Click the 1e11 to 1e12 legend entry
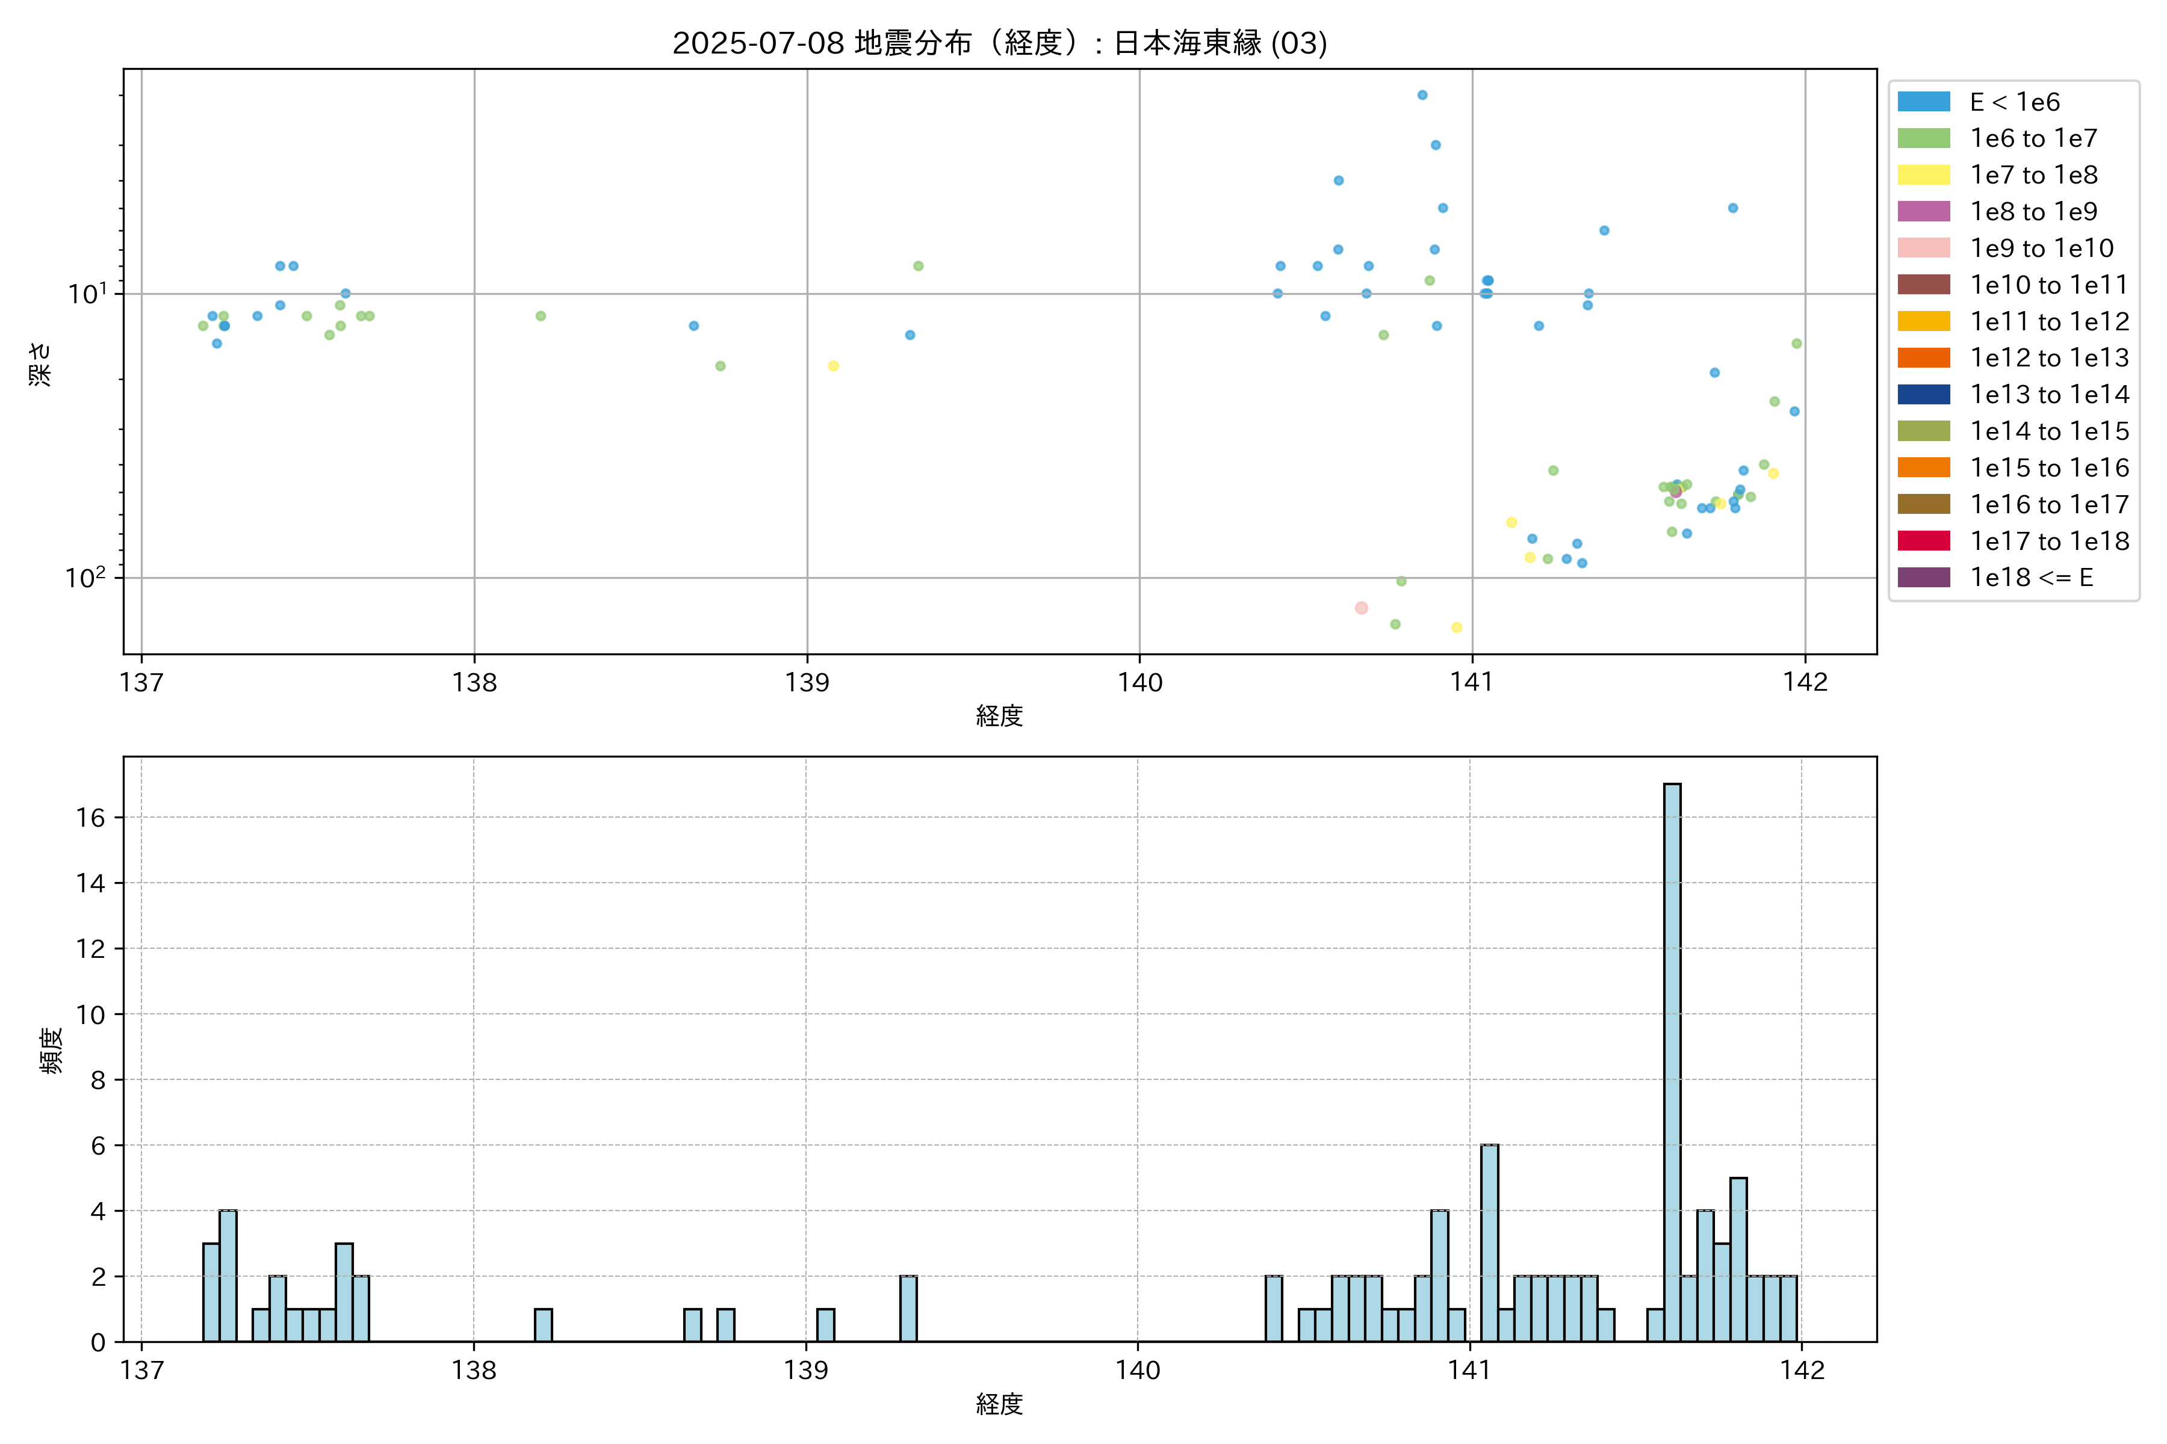The width and height of the screenshot is (2167, 1444). click(2049, 321)
